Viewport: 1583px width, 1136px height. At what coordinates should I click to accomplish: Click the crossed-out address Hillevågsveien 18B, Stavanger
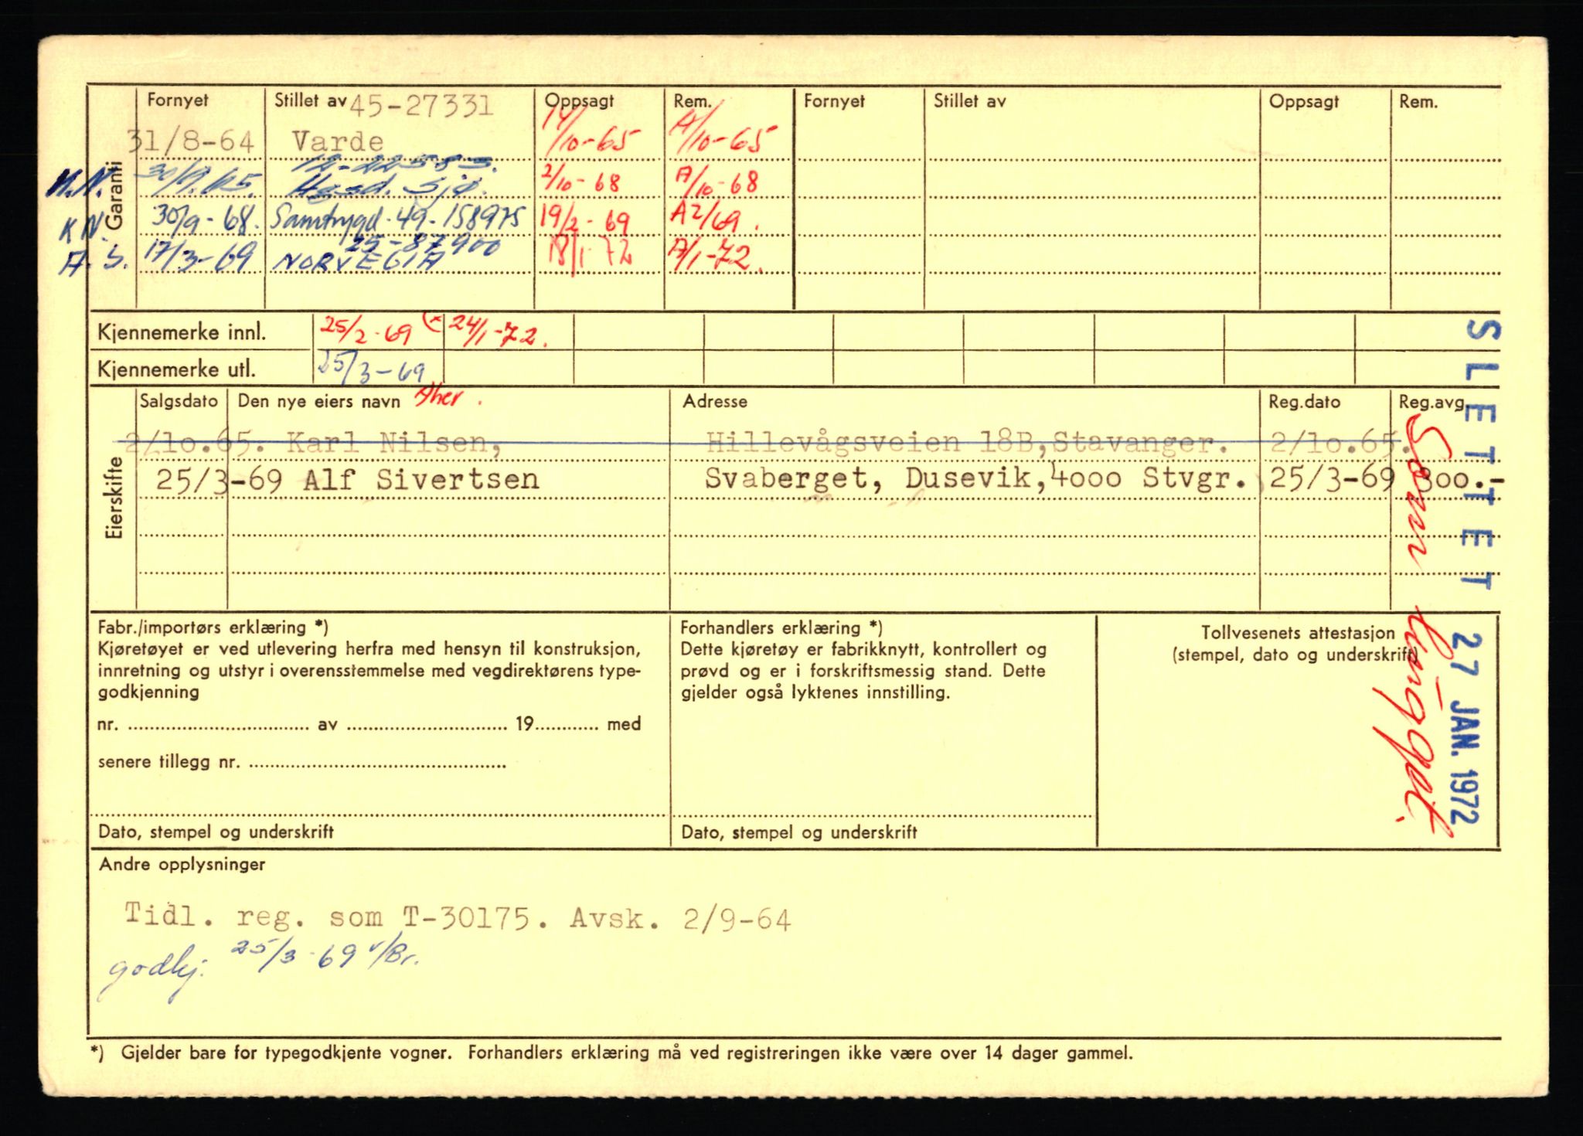967,443
